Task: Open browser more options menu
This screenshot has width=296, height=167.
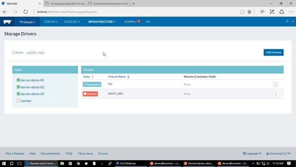Action: click(x=291, y=12)
